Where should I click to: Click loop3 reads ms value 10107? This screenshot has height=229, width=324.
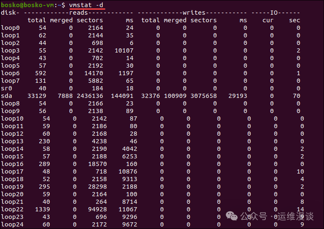coord(124,51)
